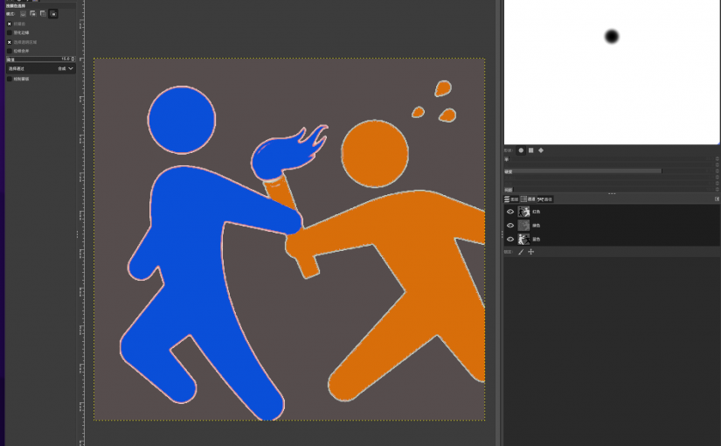
Task: Select the green (绿色) channel thumbnail
Action: click(524, 226)
